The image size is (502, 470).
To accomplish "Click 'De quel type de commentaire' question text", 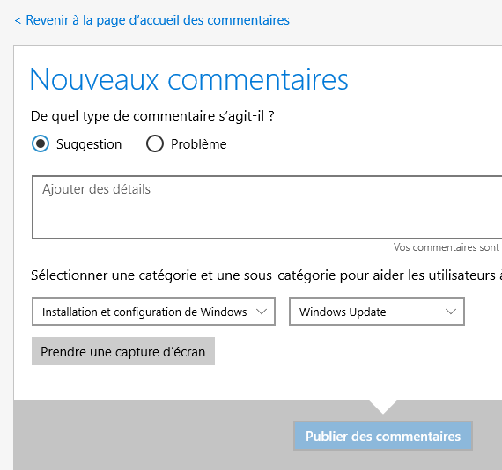I will pos(152,116).
